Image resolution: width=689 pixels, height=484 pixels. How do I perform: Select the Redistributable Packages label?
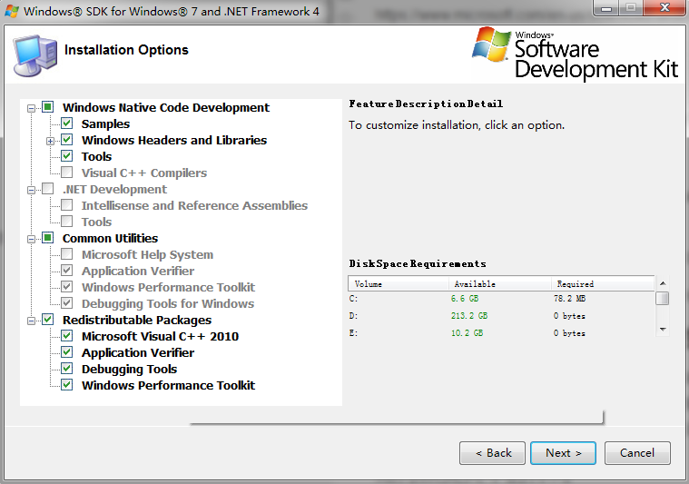pyautogui.click(x=137, y=320)
